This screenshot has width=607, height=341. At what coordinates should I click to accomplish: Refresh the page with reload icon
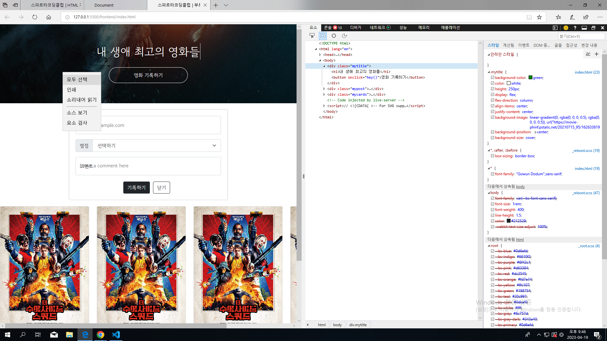[35, 17]
